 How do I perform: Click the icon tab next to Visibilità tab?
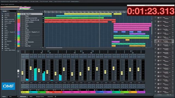10,11
